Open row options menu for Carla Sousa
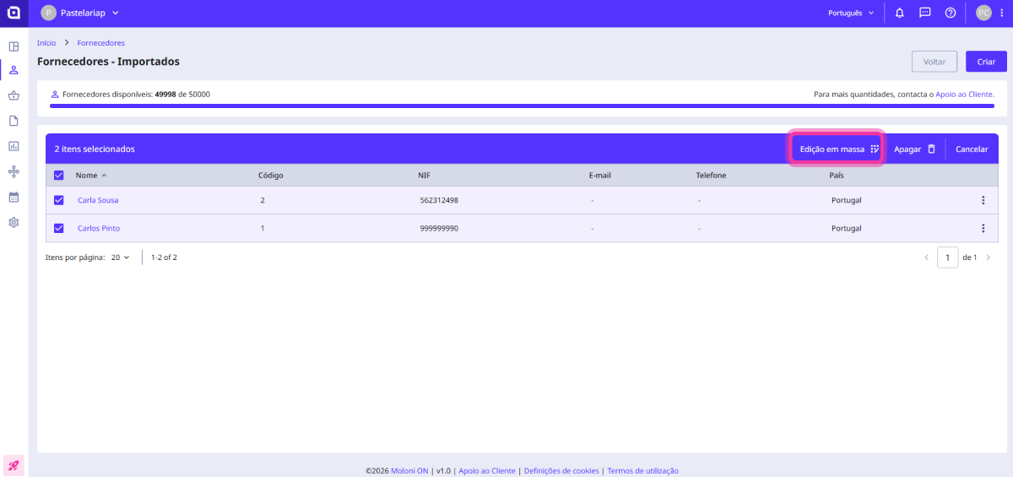Image resolution: width=1013 pixels, height=477 pixels. click(x=983, y=200)
